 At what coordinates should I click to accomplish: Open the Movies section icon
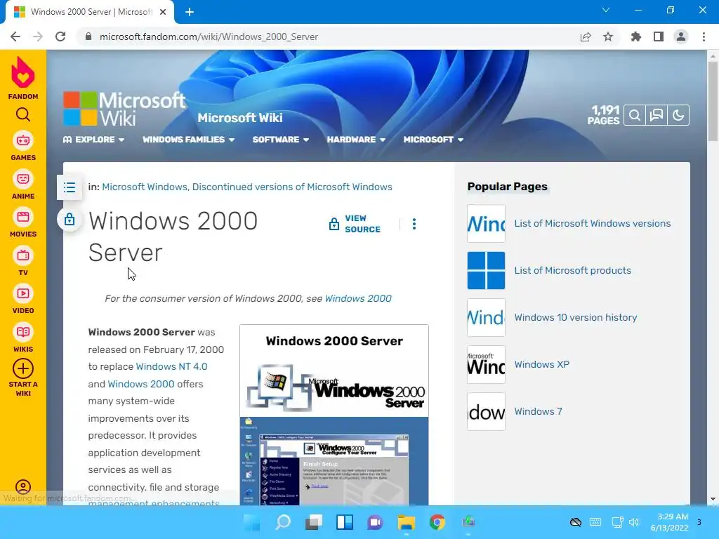point(23,217)
